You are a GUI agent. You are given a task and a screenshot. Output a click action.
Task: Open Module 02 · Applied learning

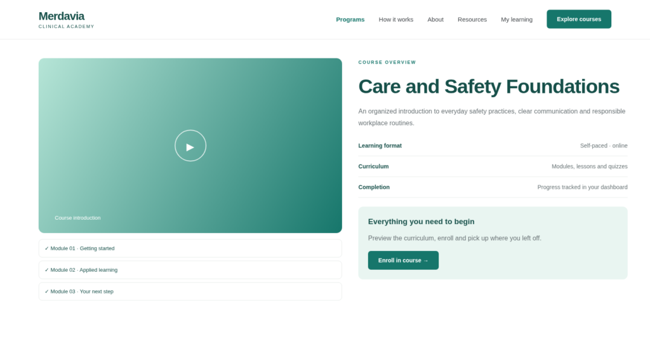pos(190,270)
